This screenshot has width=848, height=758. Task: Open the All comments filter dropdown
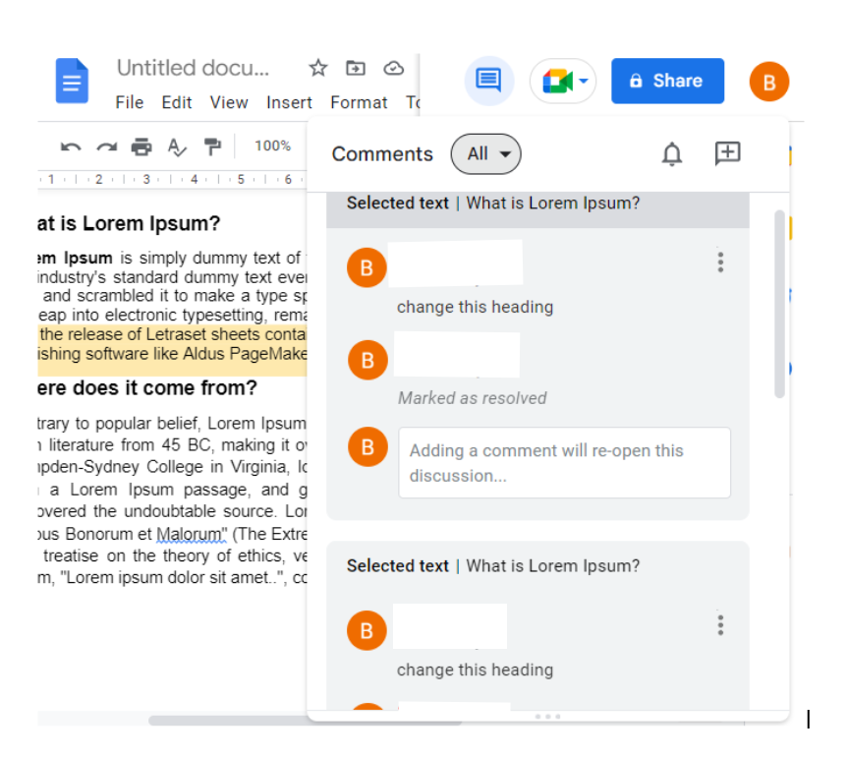coord(485,154)
